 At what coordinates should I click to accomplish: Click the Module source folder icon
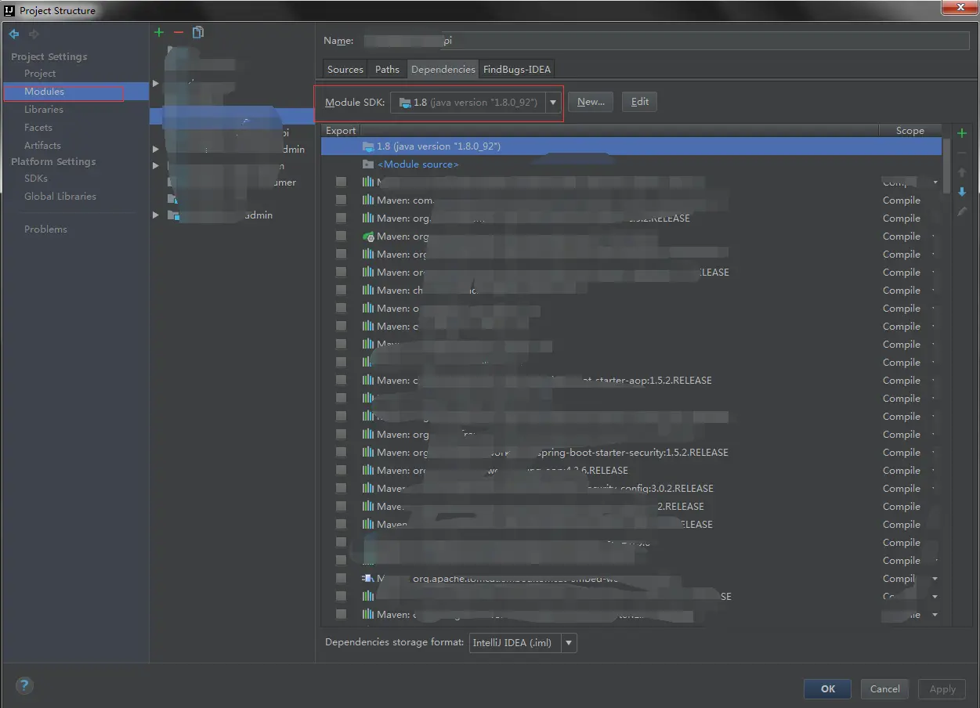pos(368,164)
